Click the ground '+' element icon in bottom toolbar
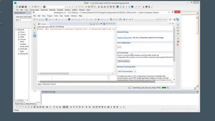This screenshot has height=121, width=215. pos(17,107)
